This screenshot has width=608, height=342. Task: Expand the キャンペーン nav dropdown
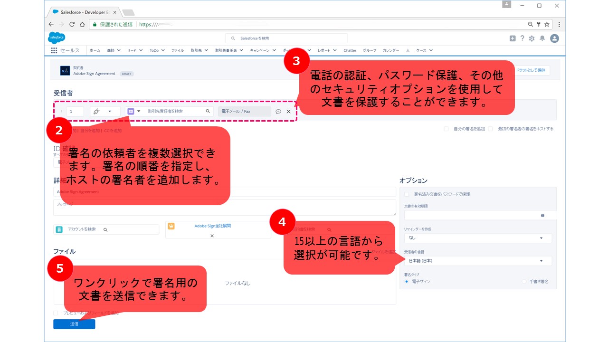click(274, 50)
